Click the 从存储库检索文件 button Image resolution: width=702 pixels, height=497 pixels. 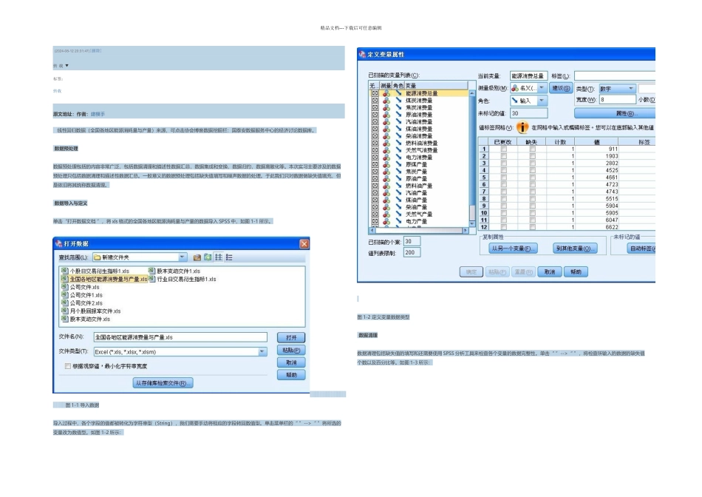click(x=163, y=383)
